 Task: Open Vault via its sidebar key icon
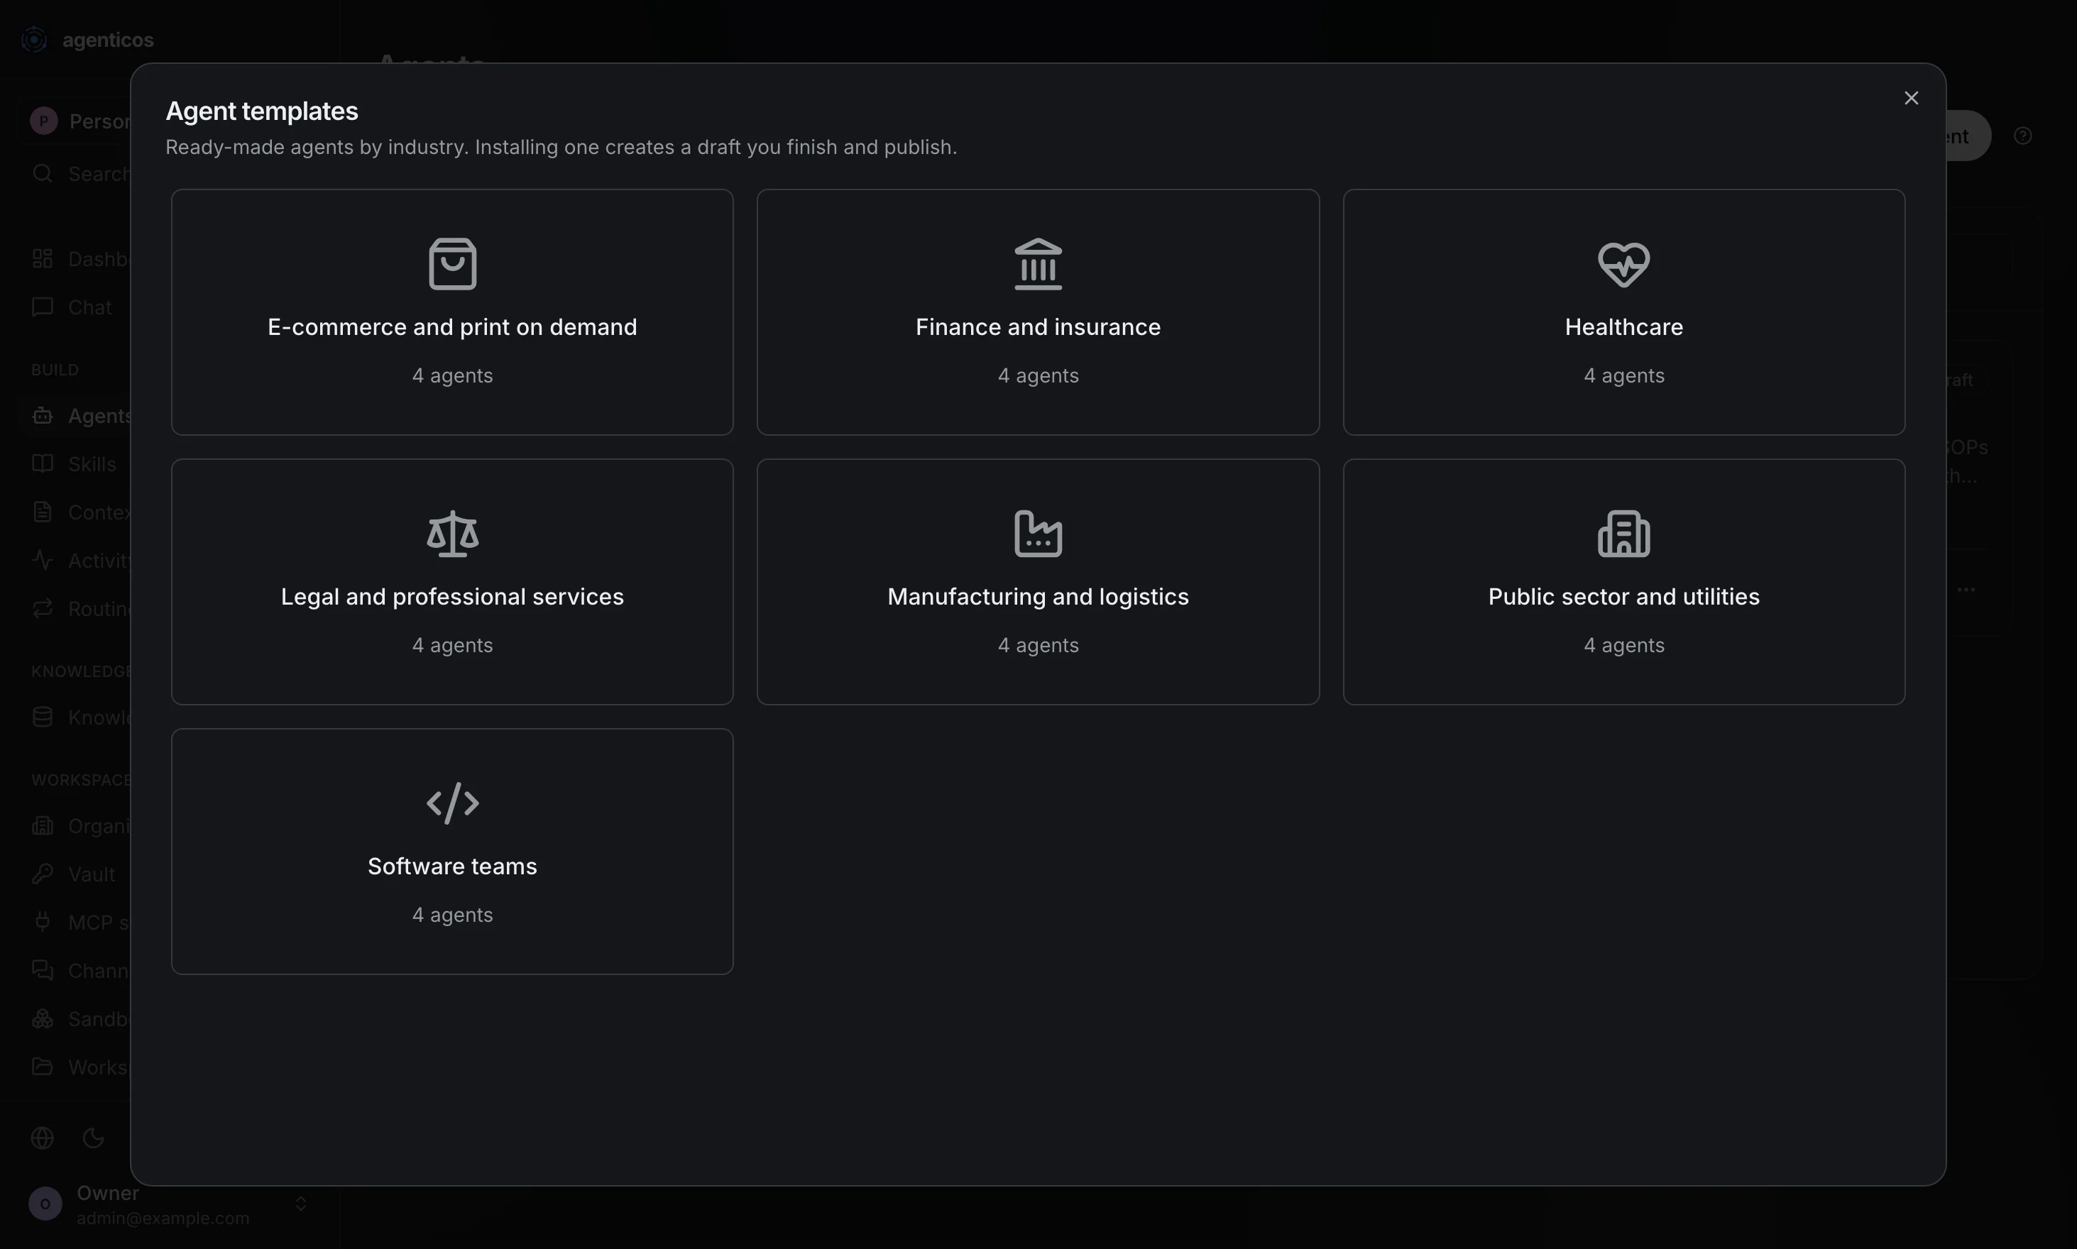42,874
